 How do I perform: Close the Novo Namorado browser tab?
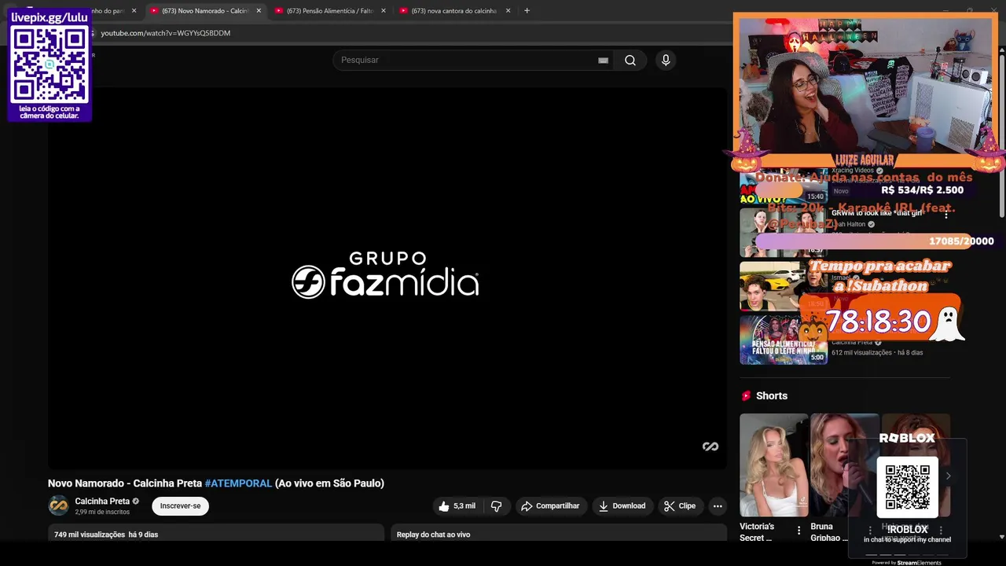259,11
